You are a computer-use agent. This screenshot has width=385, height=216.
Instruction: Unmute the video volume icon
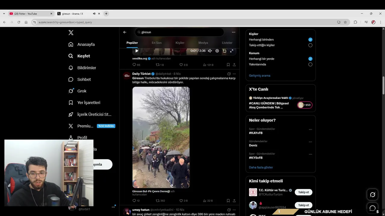(x=210, y=51)
